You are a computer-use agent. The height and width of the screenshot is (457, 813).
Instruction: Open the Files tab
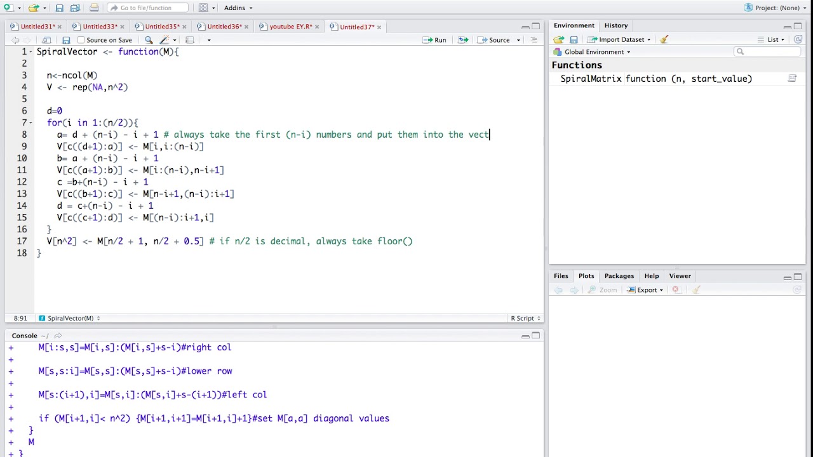[x=561, y=276]
